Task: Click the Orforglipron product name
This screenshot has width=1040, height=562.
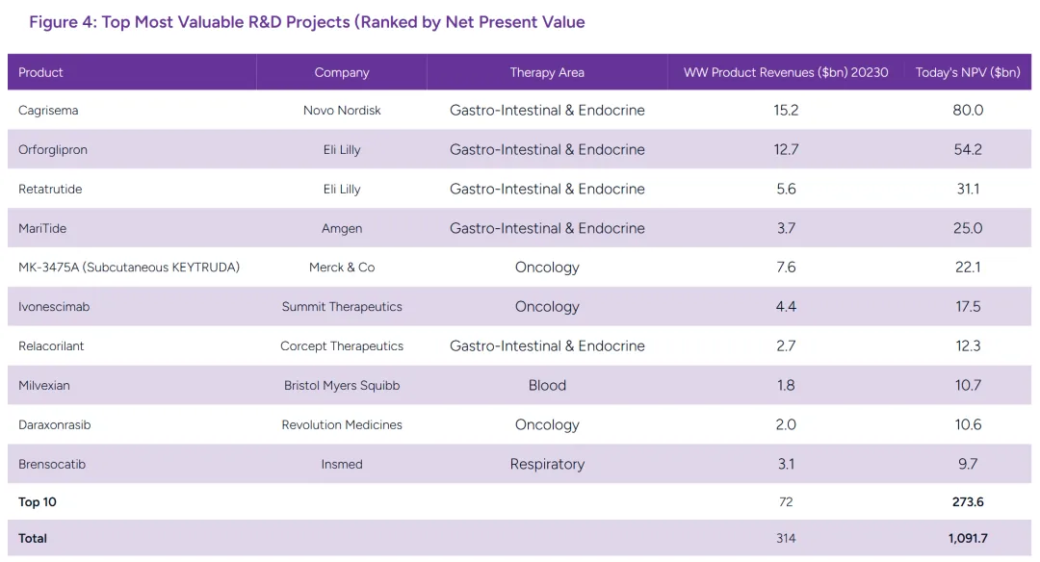Action: pos(53,150)
